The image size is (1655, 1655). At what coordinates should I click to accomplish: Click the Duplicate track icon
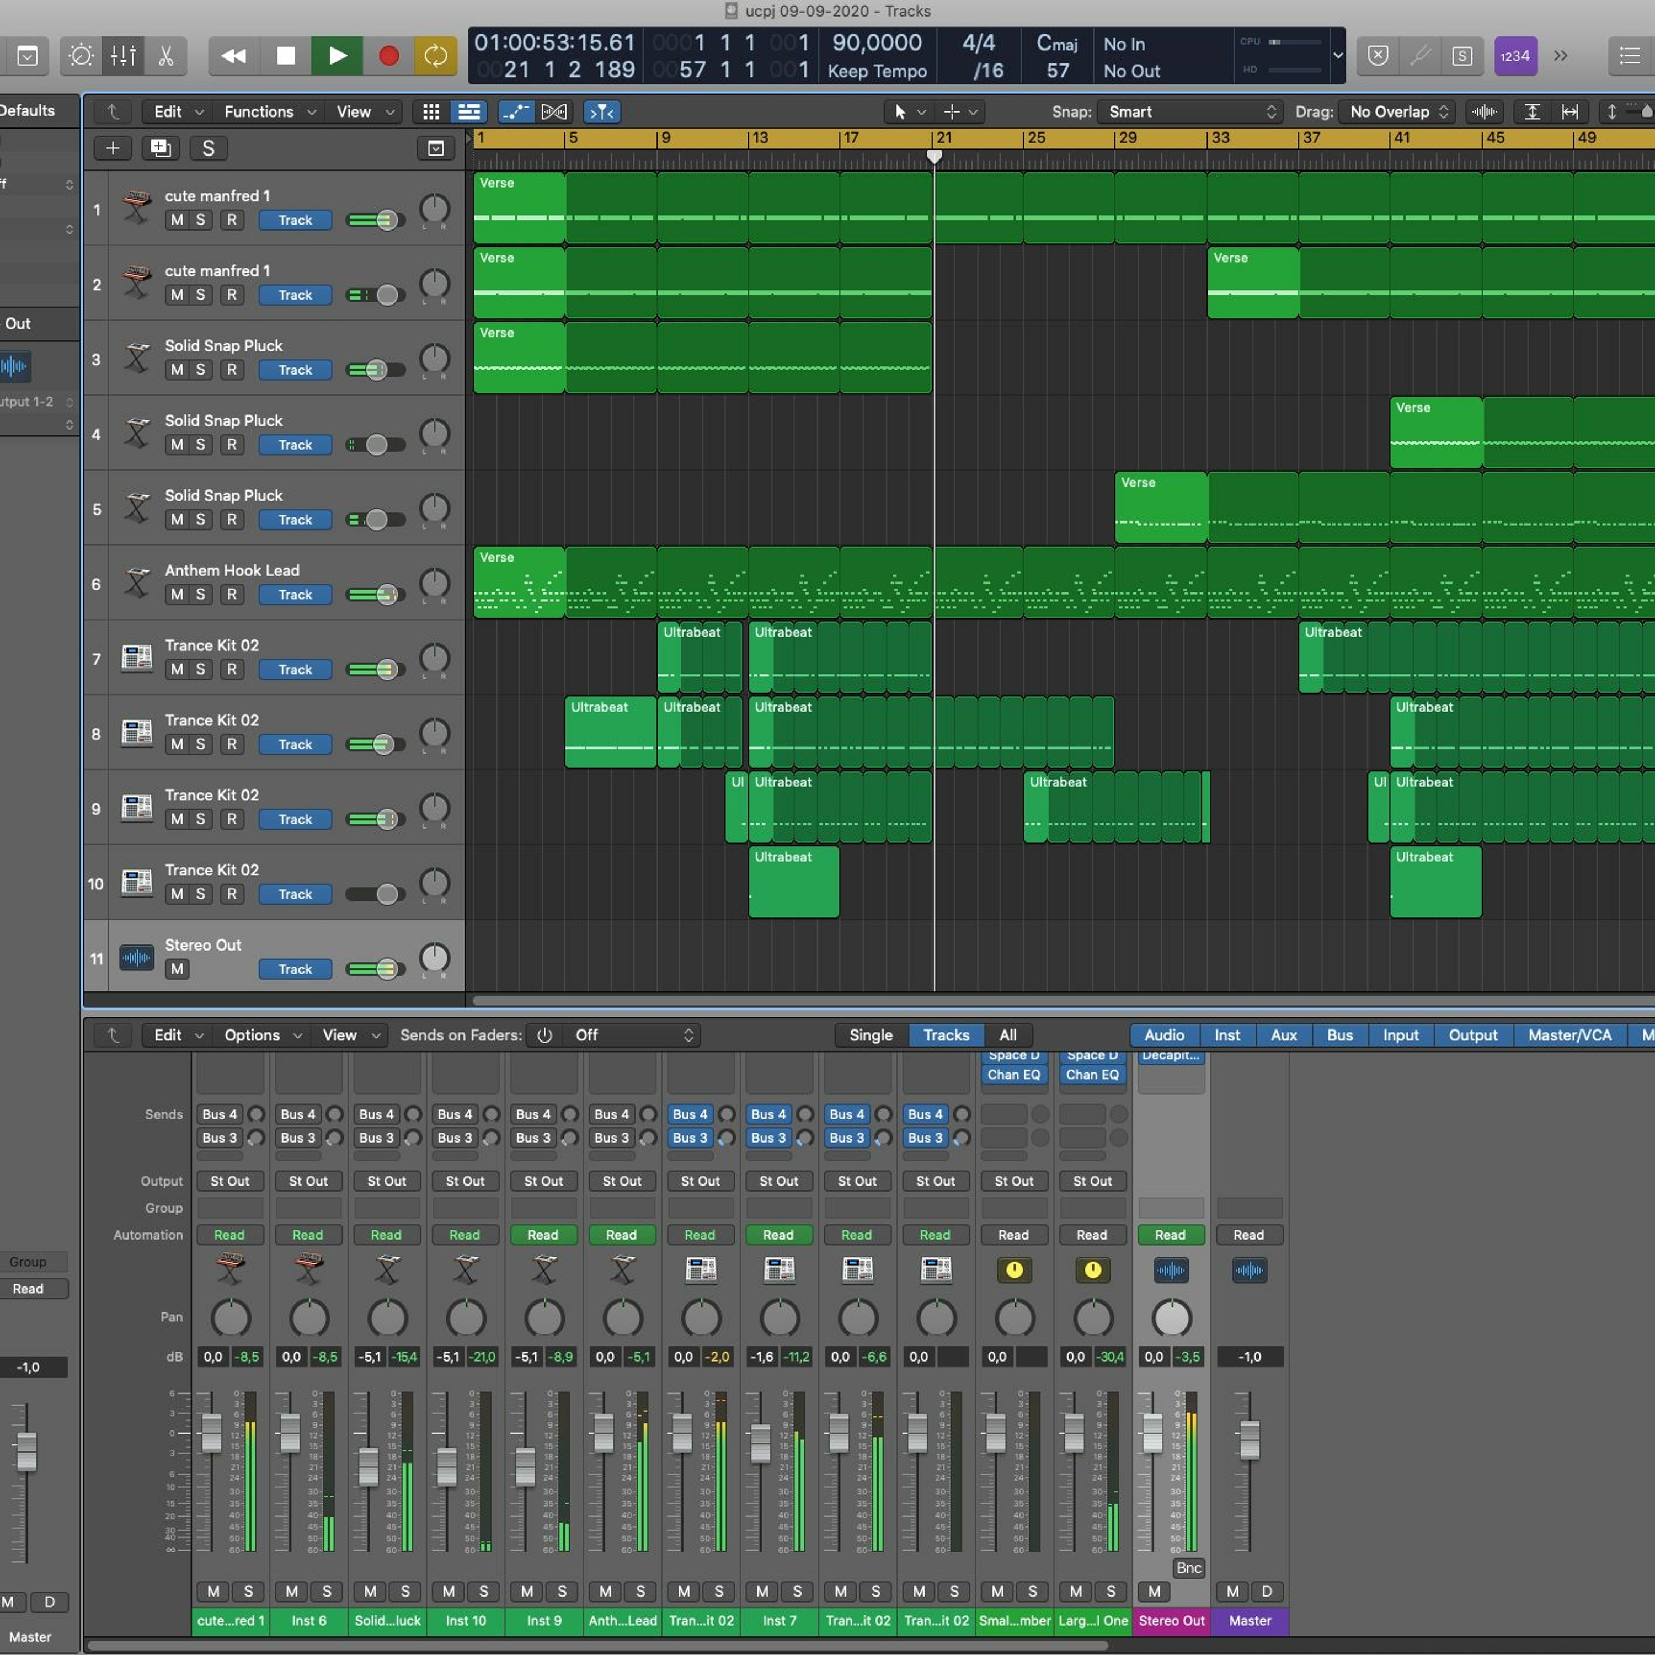click(160, 148)
